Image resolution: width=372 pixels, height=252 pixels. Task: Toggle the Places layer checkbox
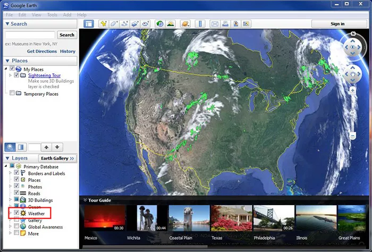pyautogui.click(x=16, y=179)
